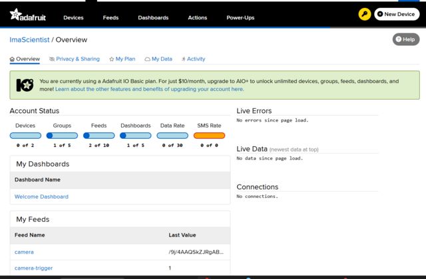Screen dimensions: 426x279
Task: Click the 'No connections.' text
Action: (258, 196)
